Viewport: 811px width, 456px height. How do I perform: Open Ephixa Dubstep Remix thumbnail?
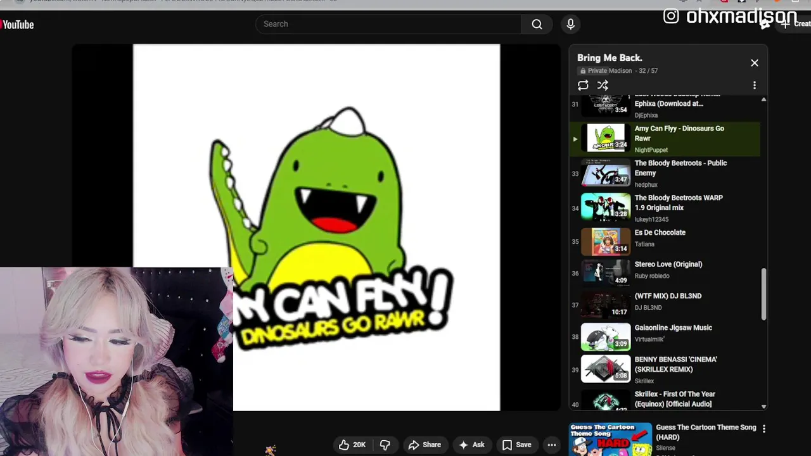point(606,104)
